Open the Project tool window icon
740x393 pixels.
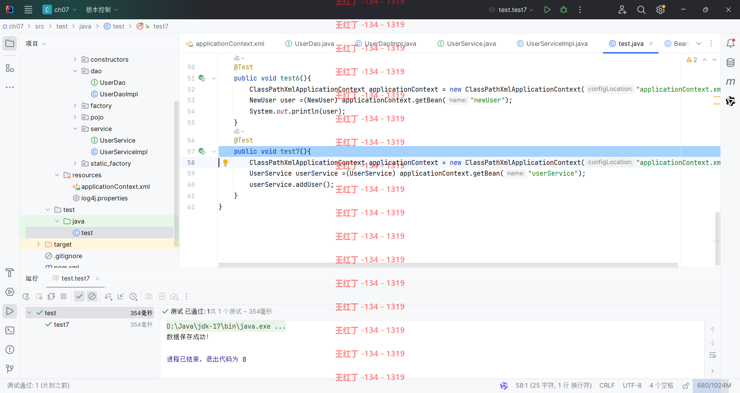pos(10,44)
